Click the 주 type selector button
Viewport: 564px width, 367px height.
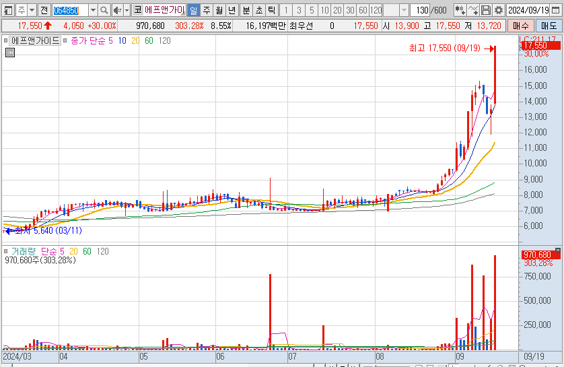(x=22, y=10)
